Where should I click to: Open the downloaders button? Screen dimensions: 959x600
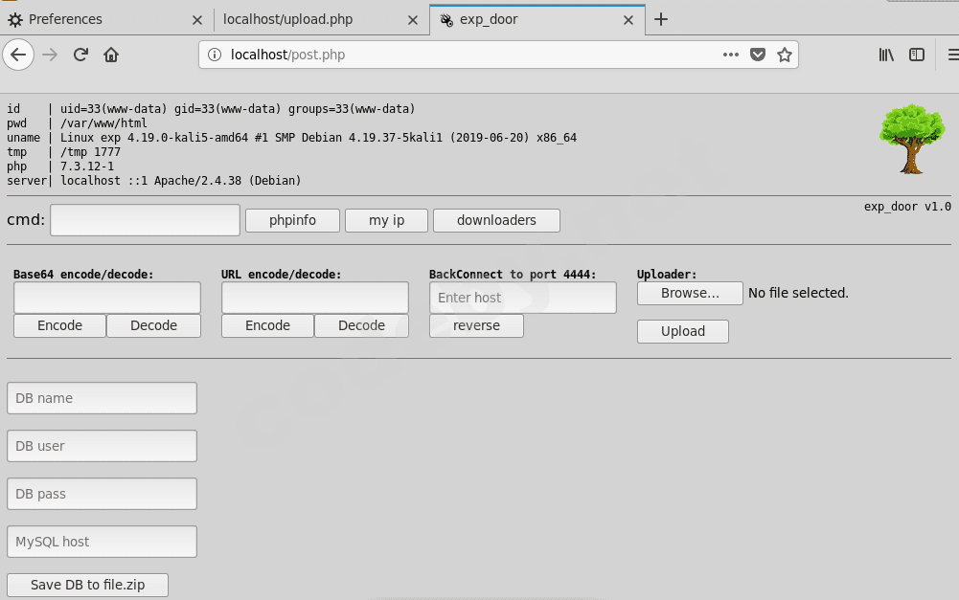pos(496,220)
